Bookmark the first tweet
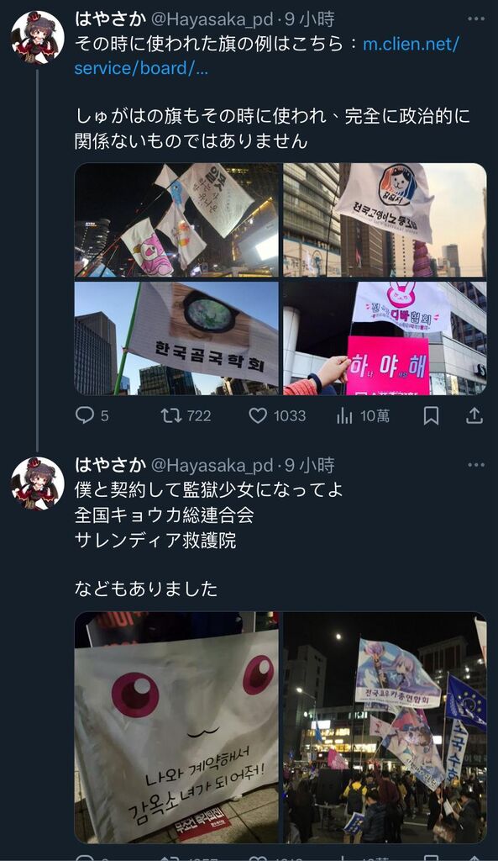 (431, 415)
